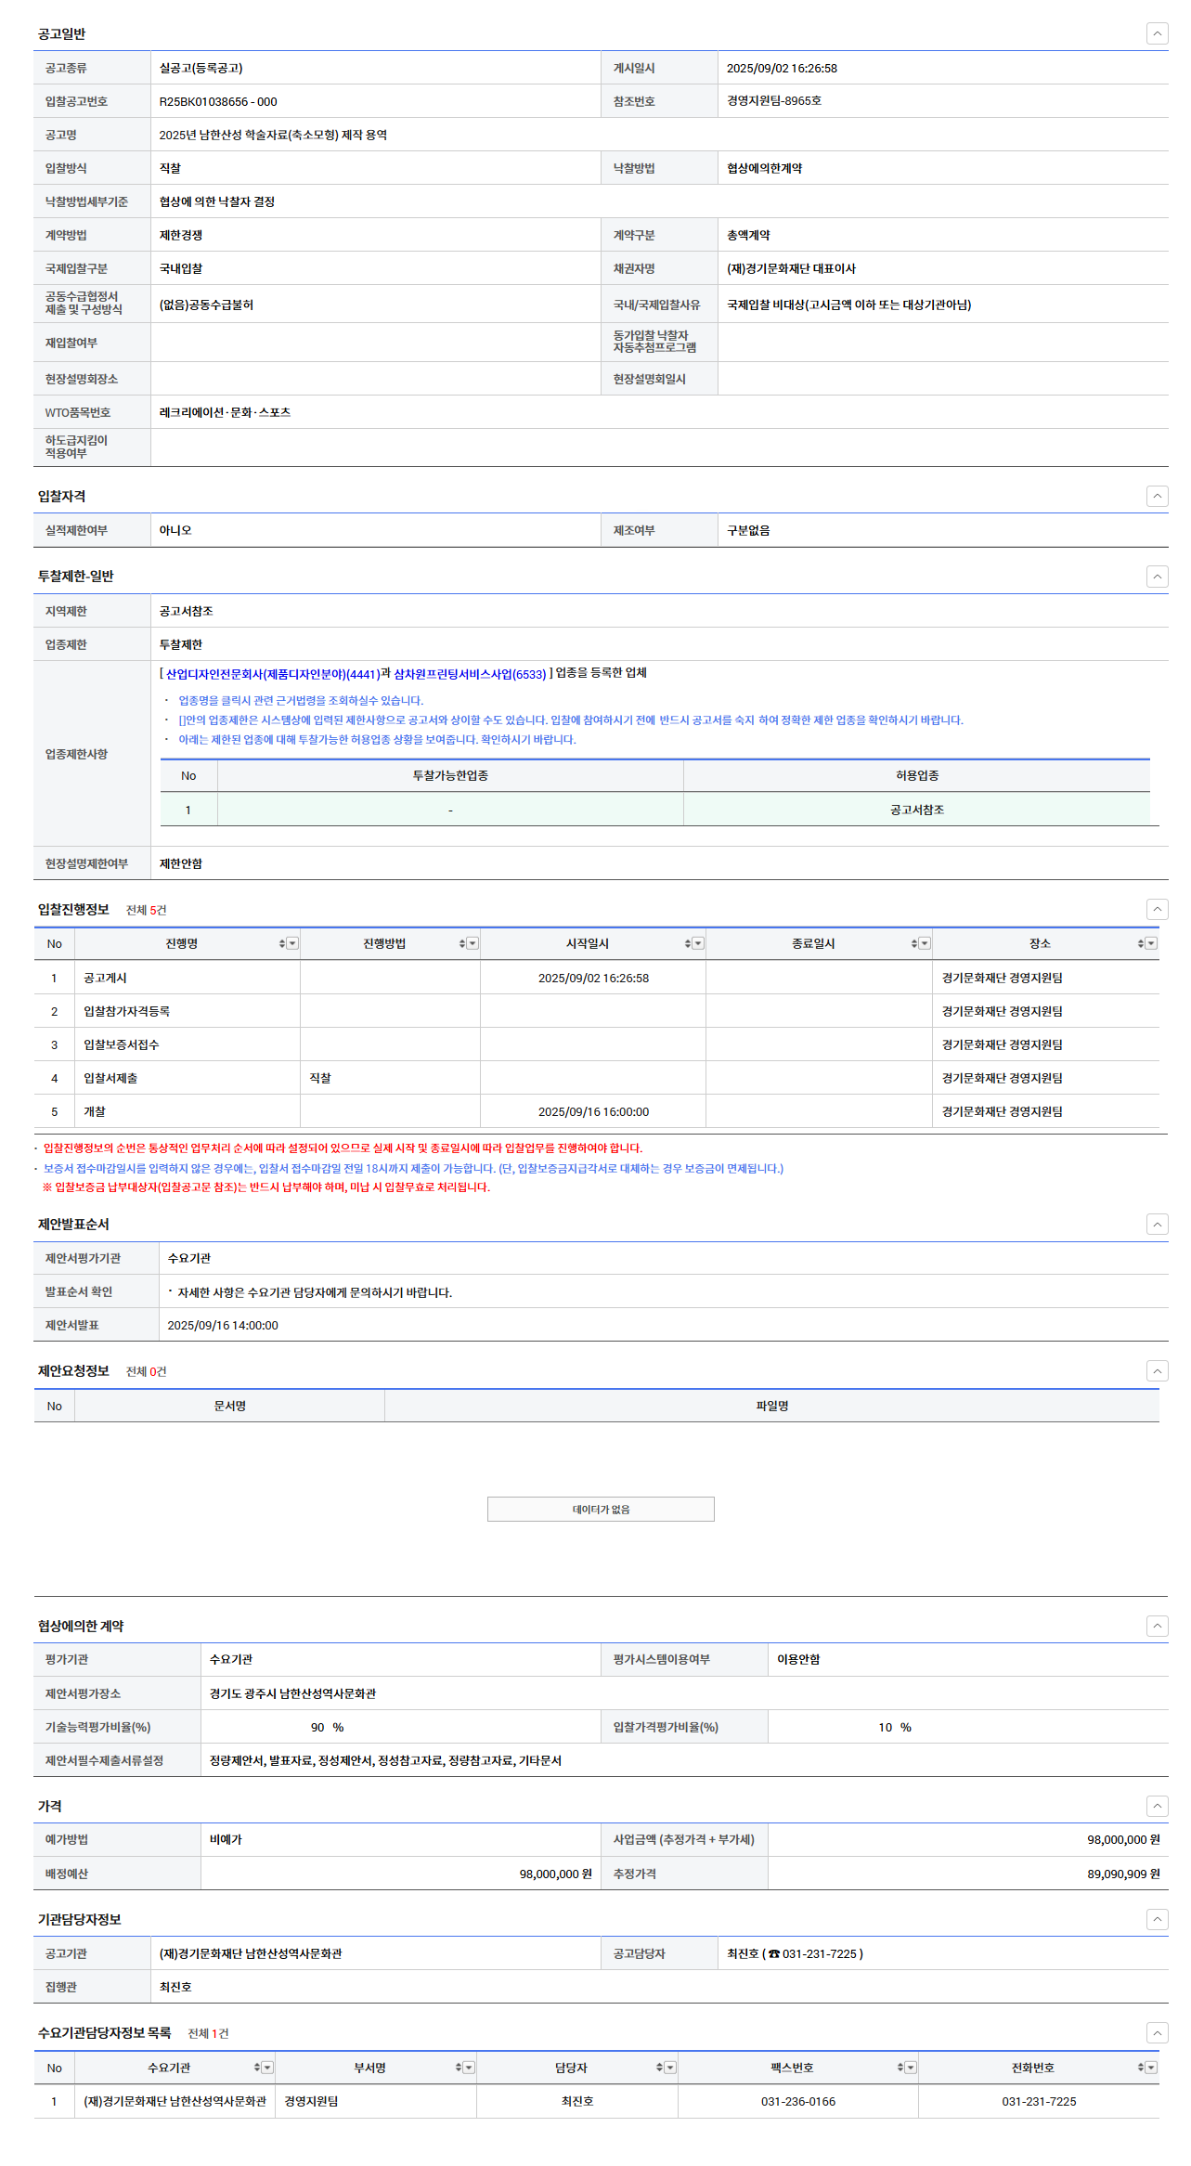Sort the 장소 column

1140,944
